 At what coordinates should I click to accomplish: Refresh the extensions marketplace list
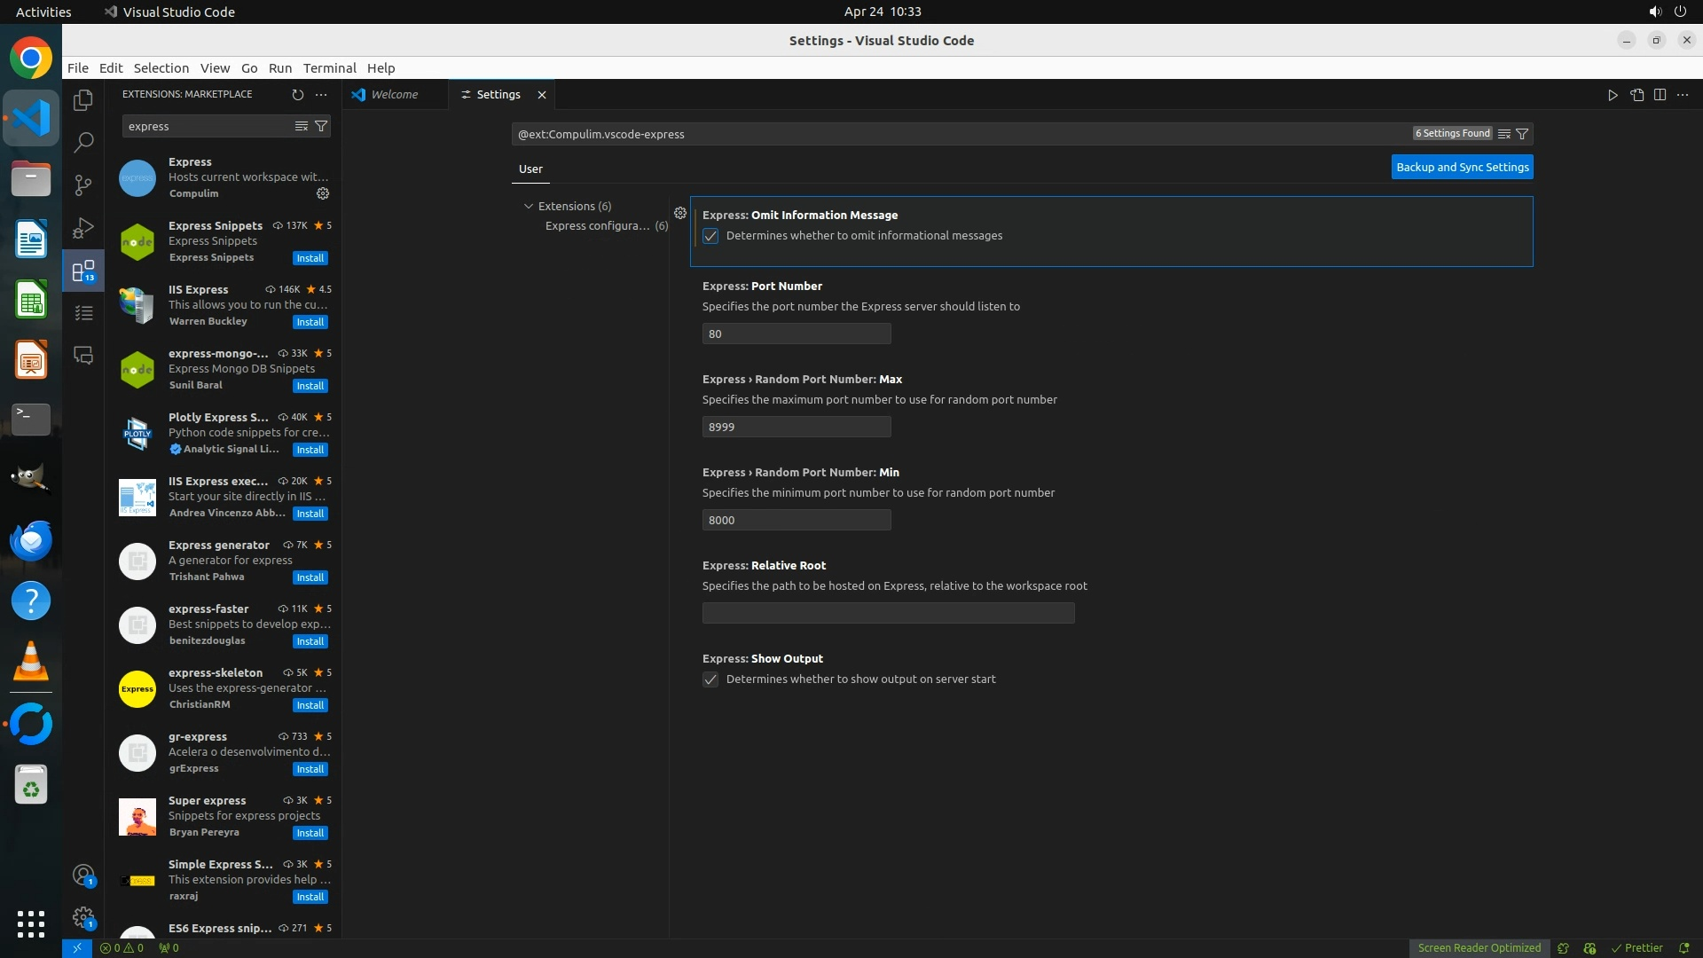click(298, 94)
